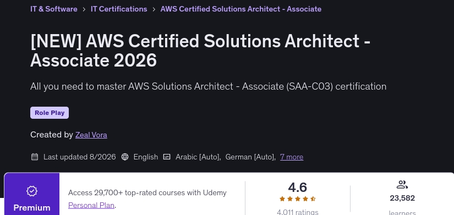Click the 4,011 ratings text
The image size is (454, 215).
click(297, 212)
